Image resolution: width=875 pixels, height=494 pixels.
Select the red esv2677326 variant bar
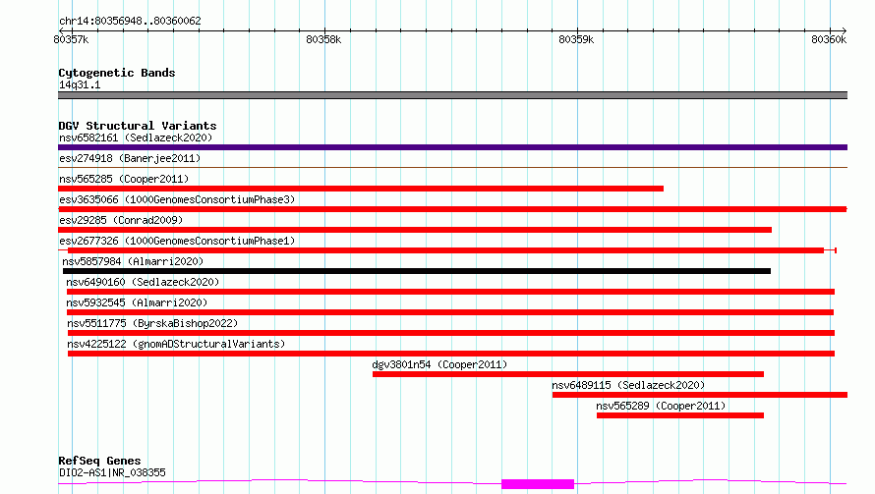pos(446,250)
